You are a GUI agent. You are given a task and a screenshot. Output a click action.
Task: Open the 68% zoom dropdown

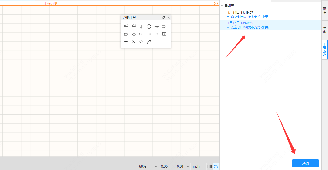(148, 166)
